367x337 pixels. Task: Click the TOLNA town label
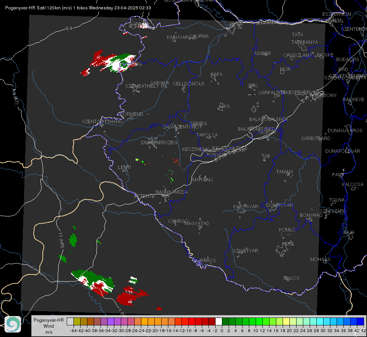[x=337, y=200]
